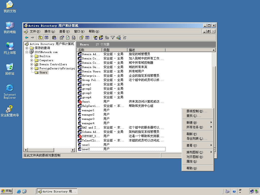
Task: Expand the 所有任务 submenu
Action: 198,127
